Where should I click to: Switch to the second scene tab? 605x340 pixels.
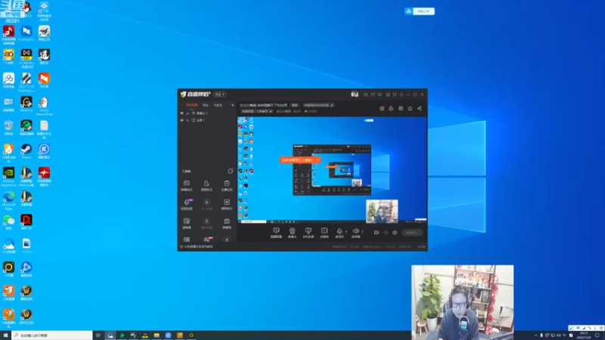[206, 105]
